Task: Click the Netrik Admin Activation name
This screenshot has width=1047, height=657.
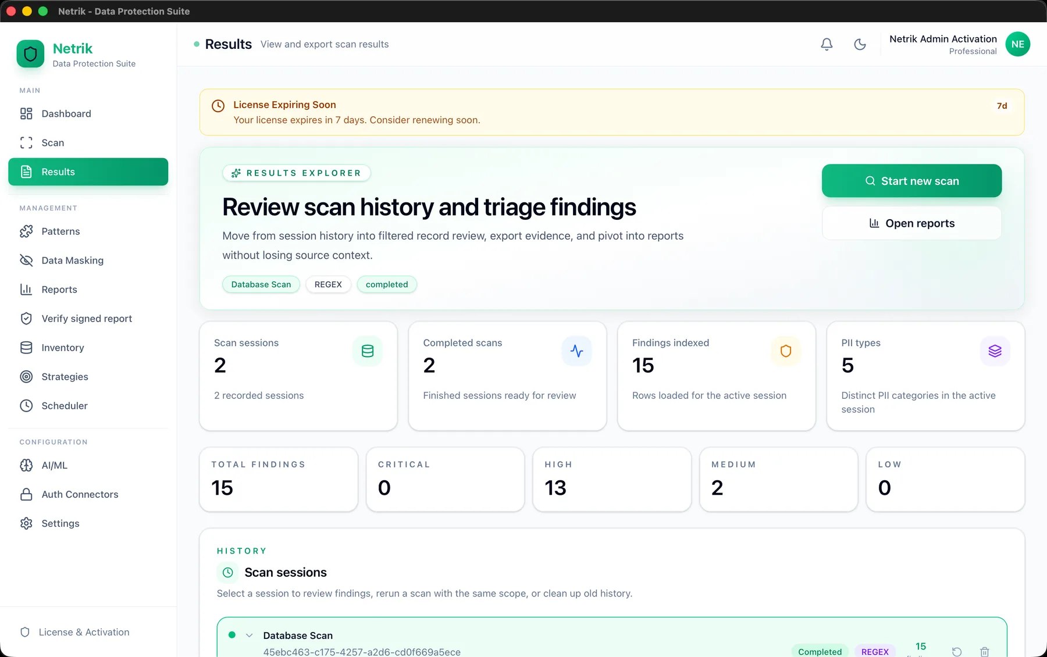Action: tap(943, 39)
